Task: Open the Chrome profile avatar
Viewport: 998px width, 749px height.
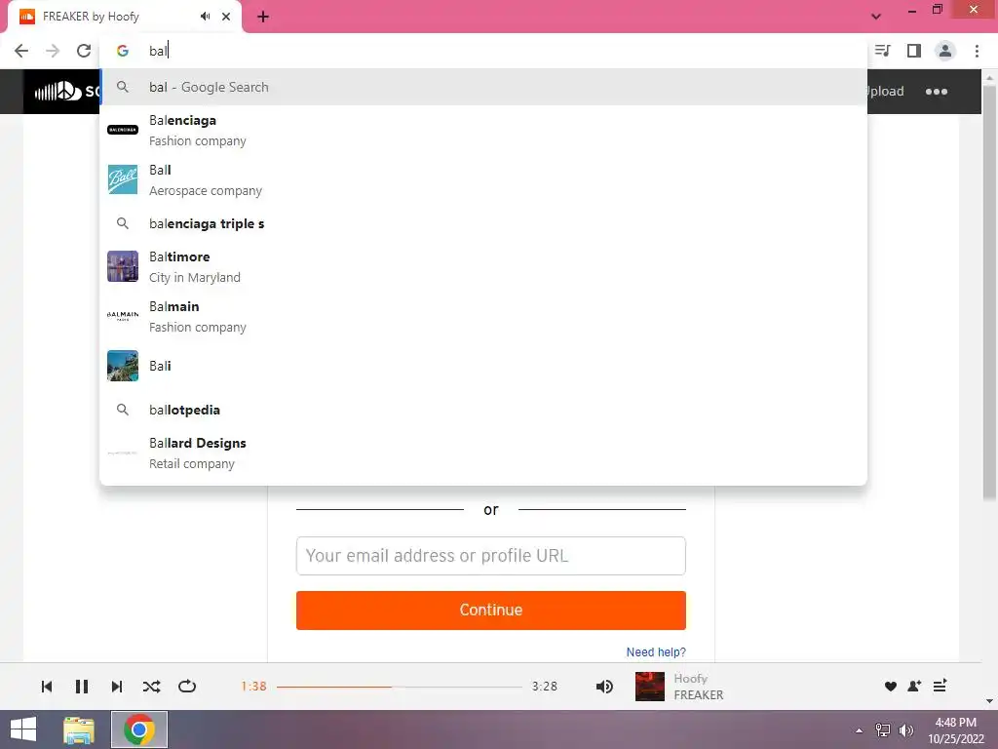Action: tap(945, 51)
